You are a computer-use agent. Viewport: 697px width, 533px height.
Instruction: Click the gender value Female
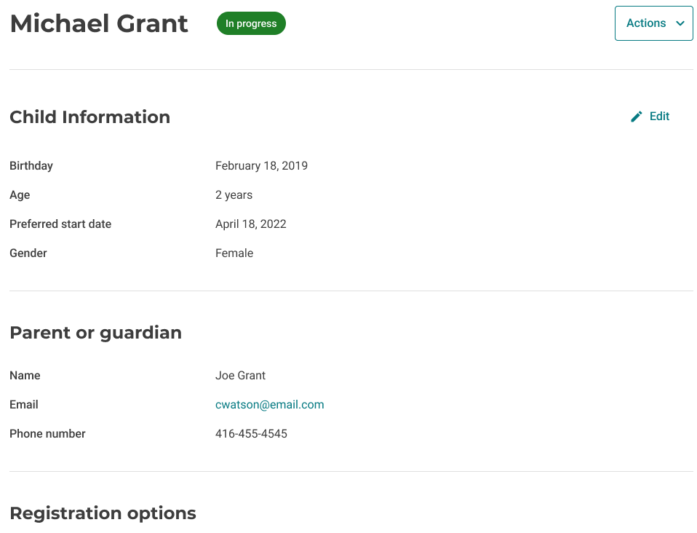(x=234, y=253)
